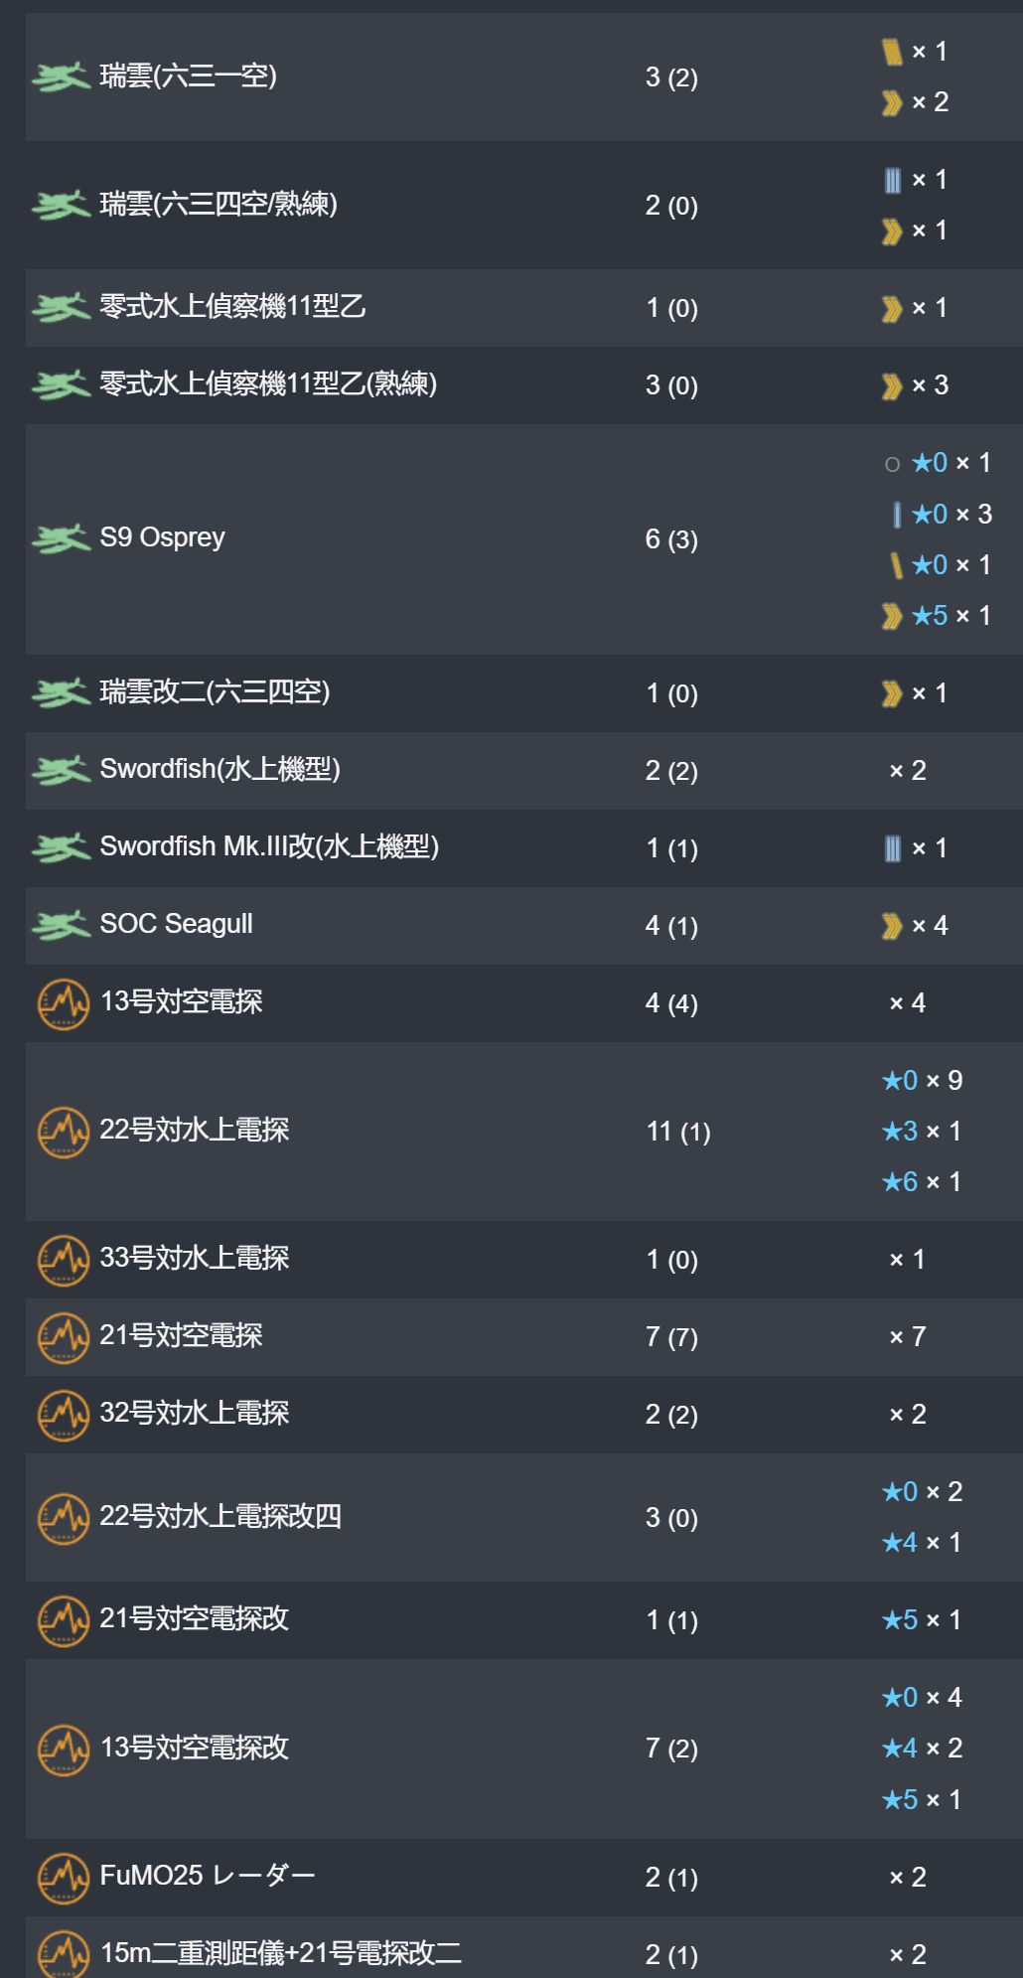Select the 15m二重測距儀+21号電探改二 equipment name
Viewport: 1023px width, 1978px height.
coord(280,1953)
